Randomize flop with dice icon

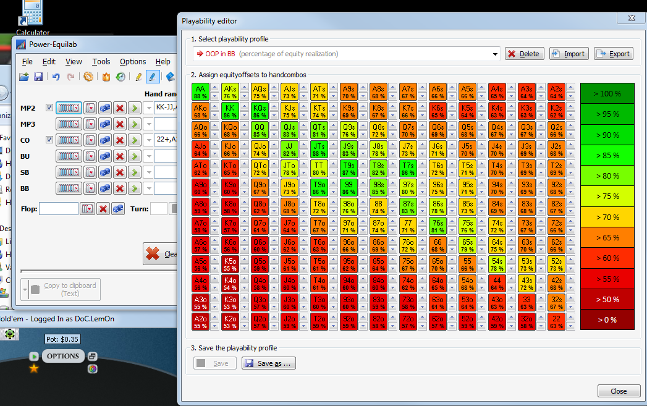[x=118, y=209]
